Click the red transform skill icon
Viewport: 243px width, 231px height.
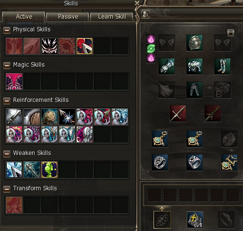tap(14, 205)
